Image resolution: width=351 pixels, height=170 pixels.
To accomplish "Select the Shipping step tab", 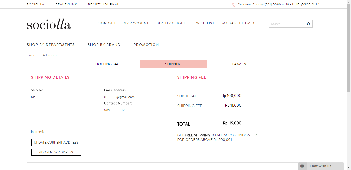I will coord(173,64).
